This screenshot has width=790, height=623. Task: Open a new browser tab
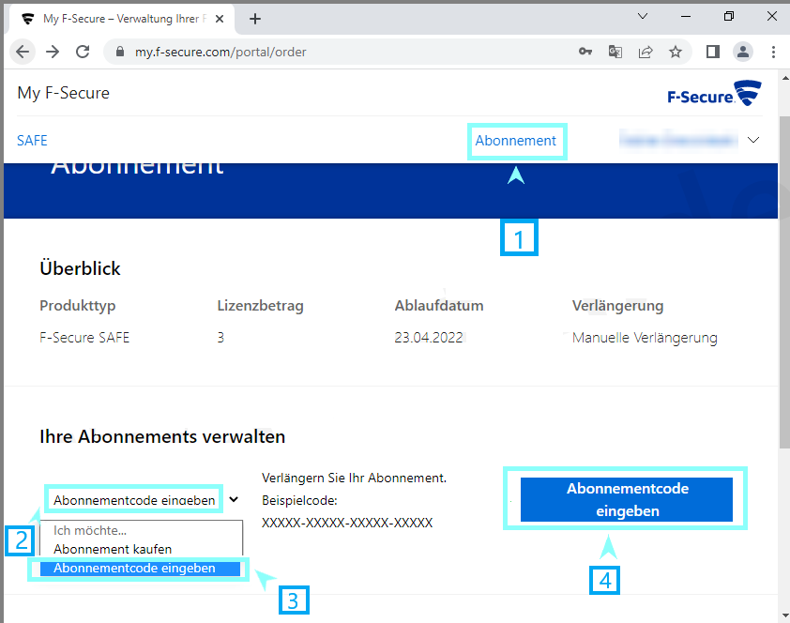point(255,19)
